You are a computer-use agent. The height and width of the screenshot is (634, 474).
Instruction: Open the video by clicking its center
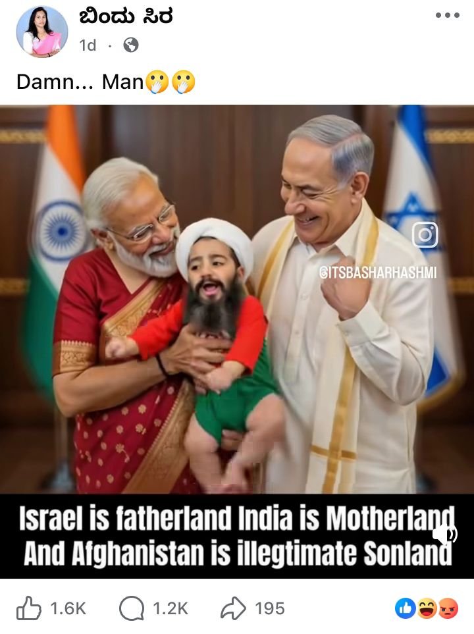coord(237,299)
